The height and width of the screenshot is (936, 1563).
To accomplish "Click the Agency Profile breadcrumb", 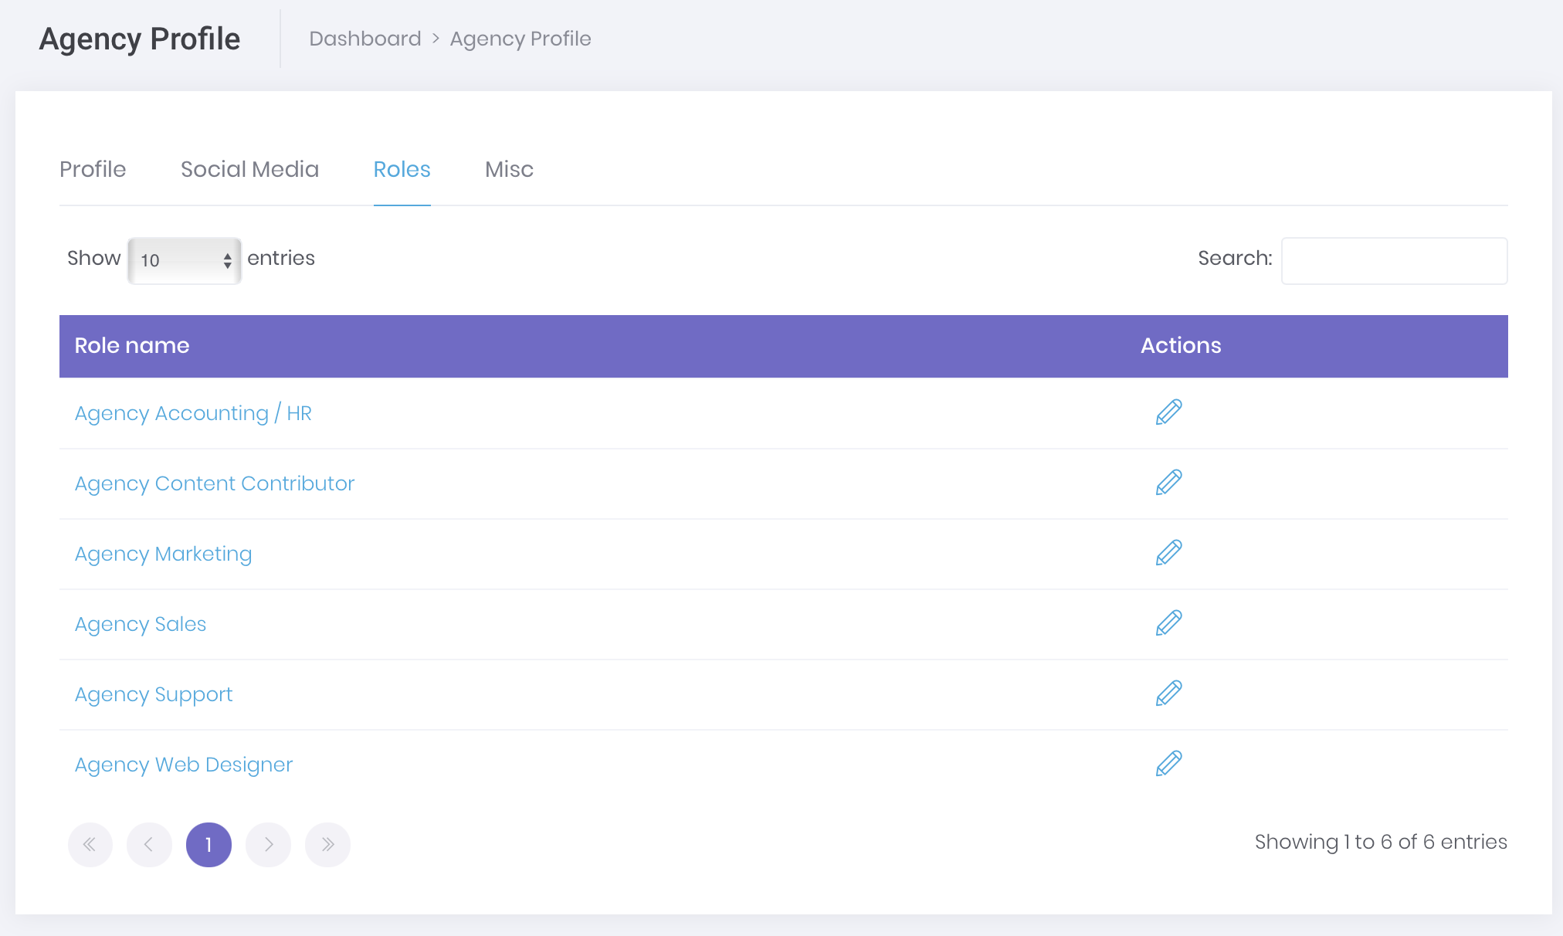I will [x=520, y=39].
